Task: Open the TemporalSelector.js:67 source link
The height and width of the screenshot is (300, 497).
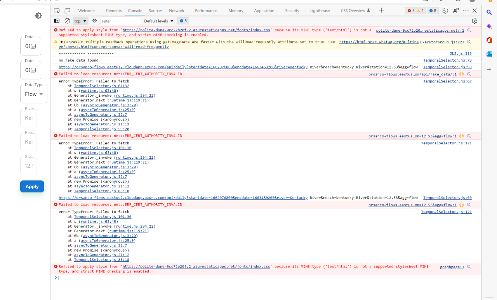Action: 447,81
